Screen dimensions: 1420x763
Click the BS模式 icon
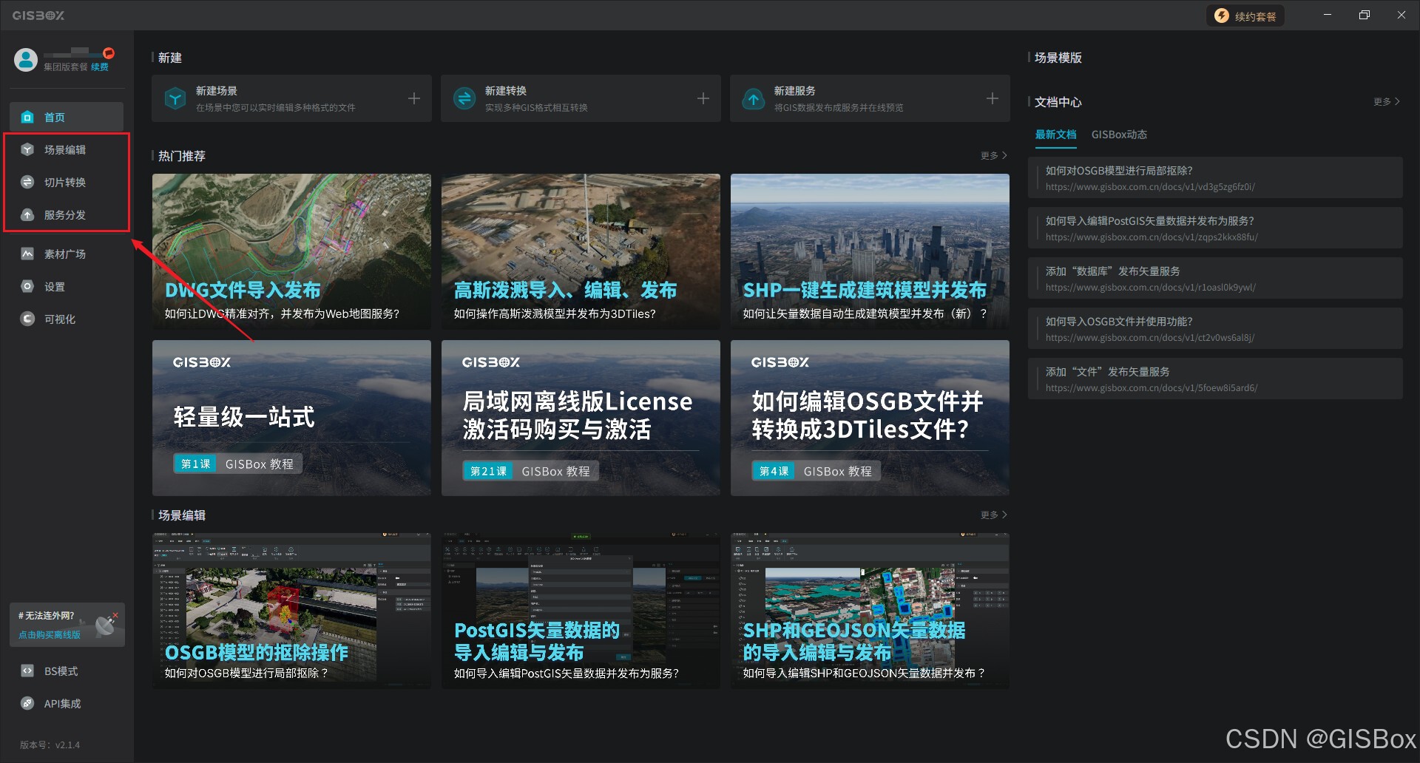pos(27,671)
